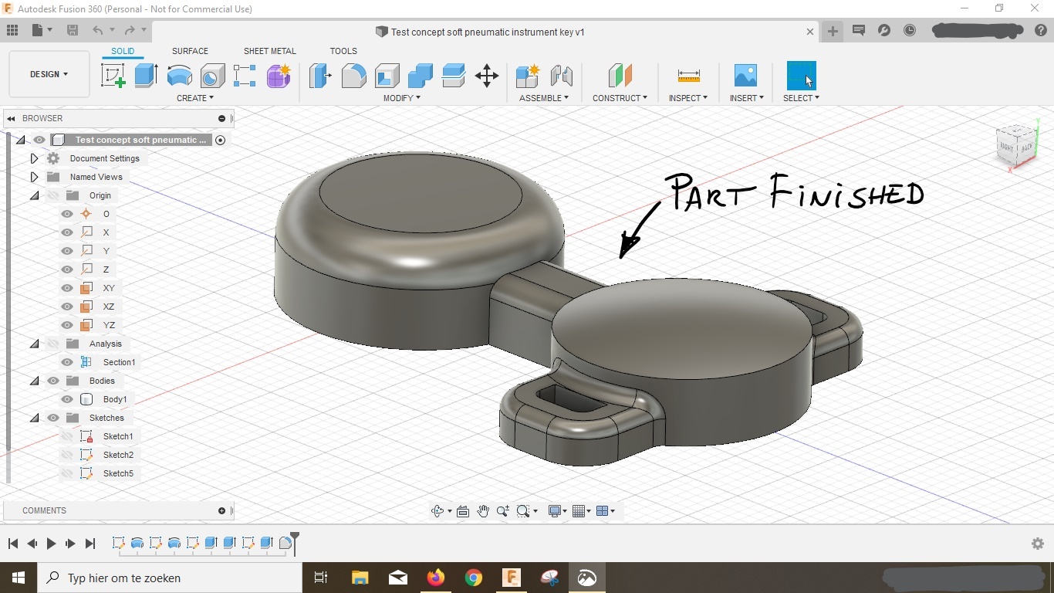
Task: Collapse the BROWSER panel with double arrows
Action: point(11,118)
